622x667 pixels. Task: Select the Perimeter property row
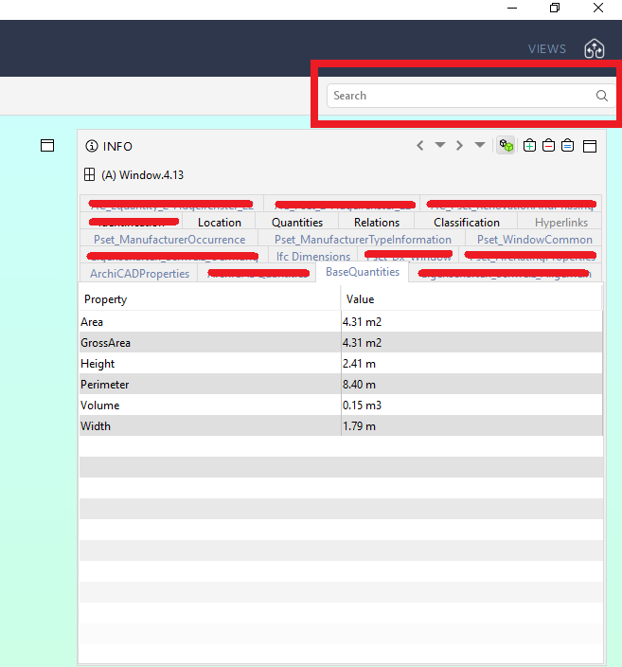pos(341,385)
